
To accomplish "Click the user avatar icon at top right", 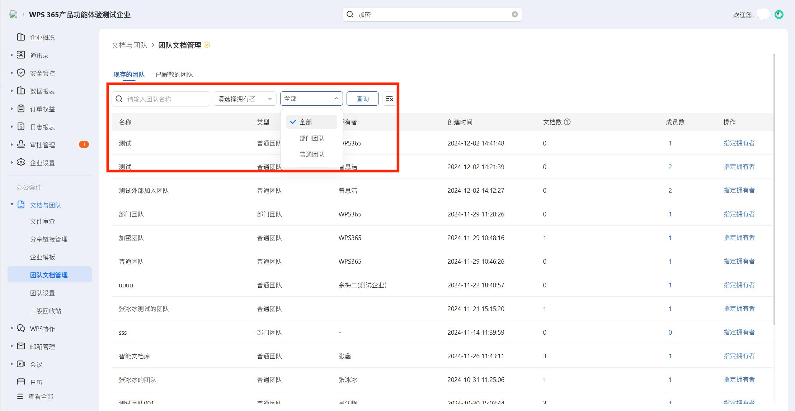I will [x=779, y=14].
